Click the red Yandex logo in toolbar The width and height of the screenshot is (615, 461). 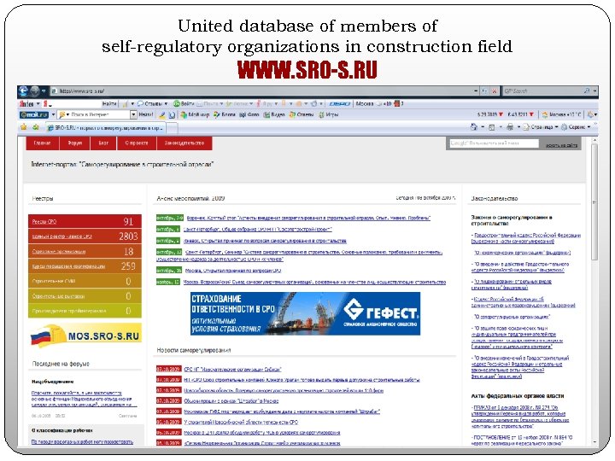coord(26,104)
